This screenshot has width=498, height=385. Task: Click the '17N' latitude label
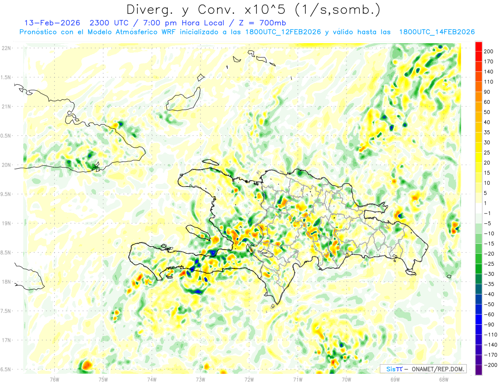click(6, 341)
